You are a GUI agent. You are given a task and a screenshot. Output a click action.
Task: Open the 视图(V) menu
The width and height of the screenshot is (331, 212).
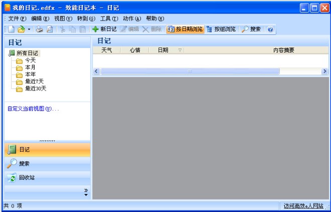(63, 18)
